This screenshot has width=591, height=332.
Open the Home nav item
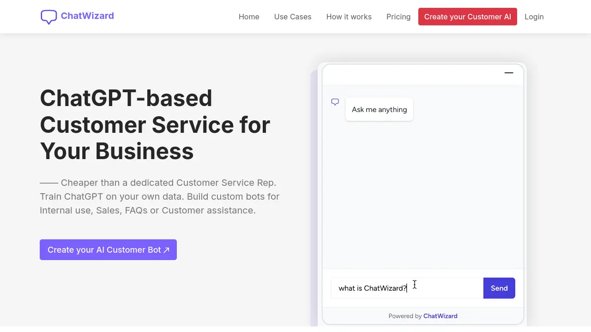pos(249,17)
